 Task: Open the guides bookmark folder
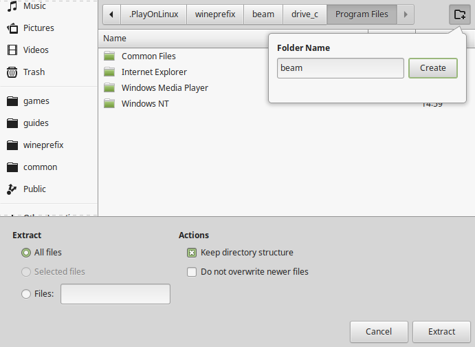tap(27, 123)
